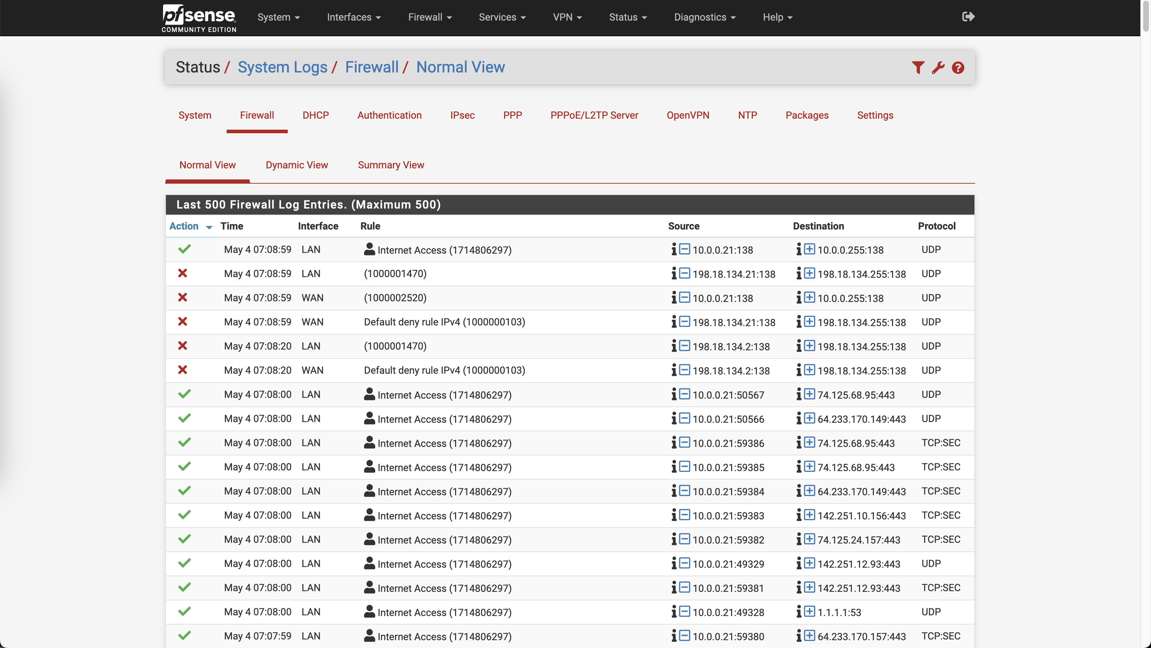
Task: Click minus icon beside source 198.18.134.2:138 LAN row
Action: tap(685, 346)
